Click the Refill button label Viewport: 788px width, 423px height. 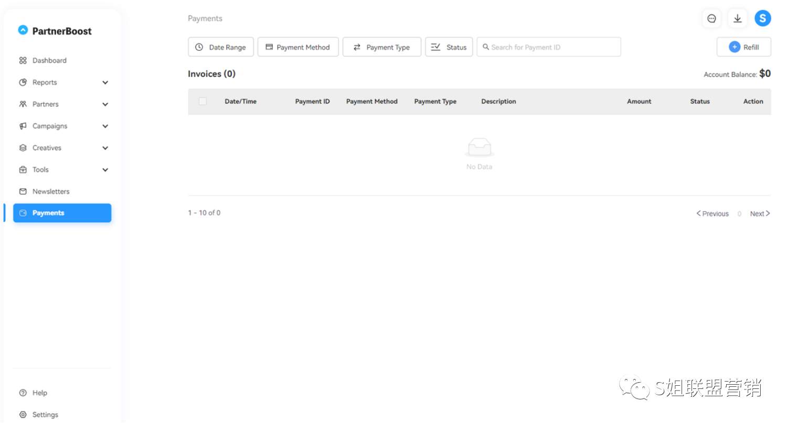click(x=751, y=47)
